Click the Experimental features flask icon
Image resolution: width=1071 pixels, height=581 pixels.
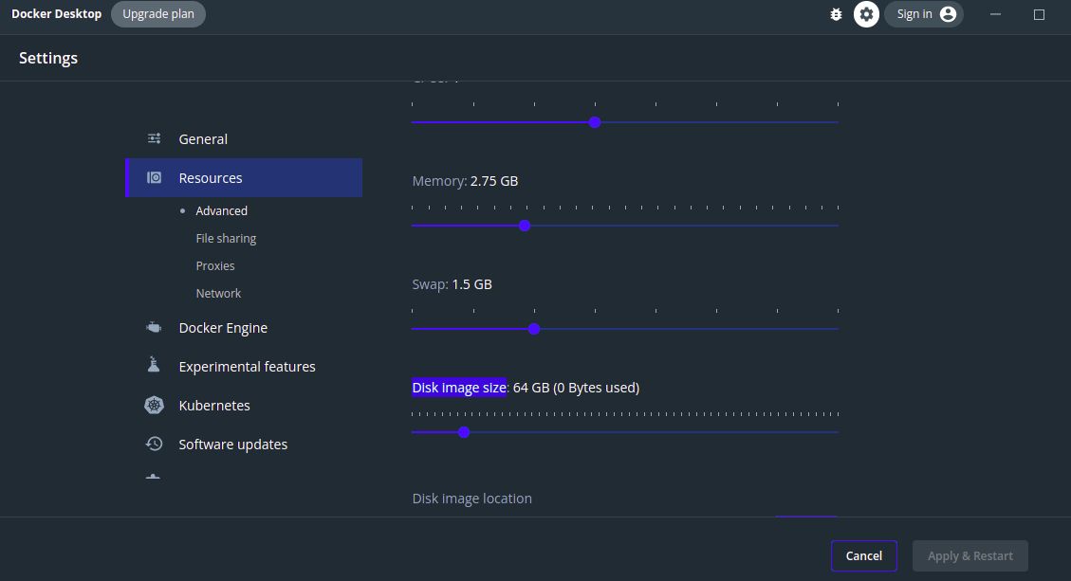154,365
